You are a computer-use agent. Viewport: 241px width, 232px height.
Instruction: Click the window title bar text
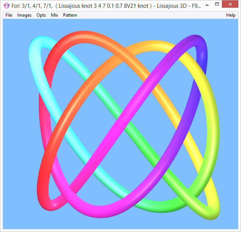point(103,6)
